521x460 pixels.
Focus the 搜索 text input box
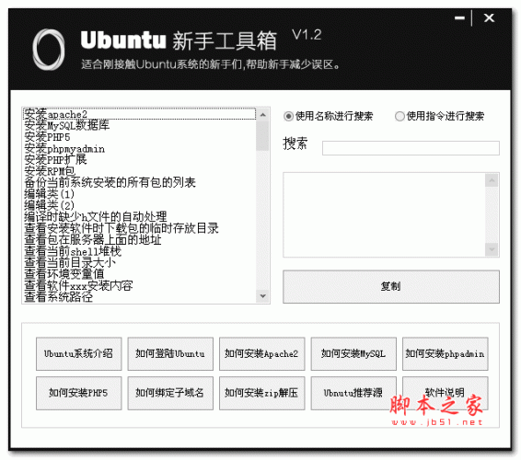click(411, 148)
